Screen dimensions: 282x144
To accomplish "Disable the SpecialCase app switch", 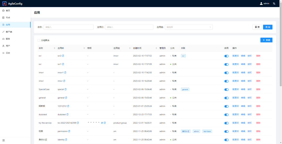I will (226, 89).
